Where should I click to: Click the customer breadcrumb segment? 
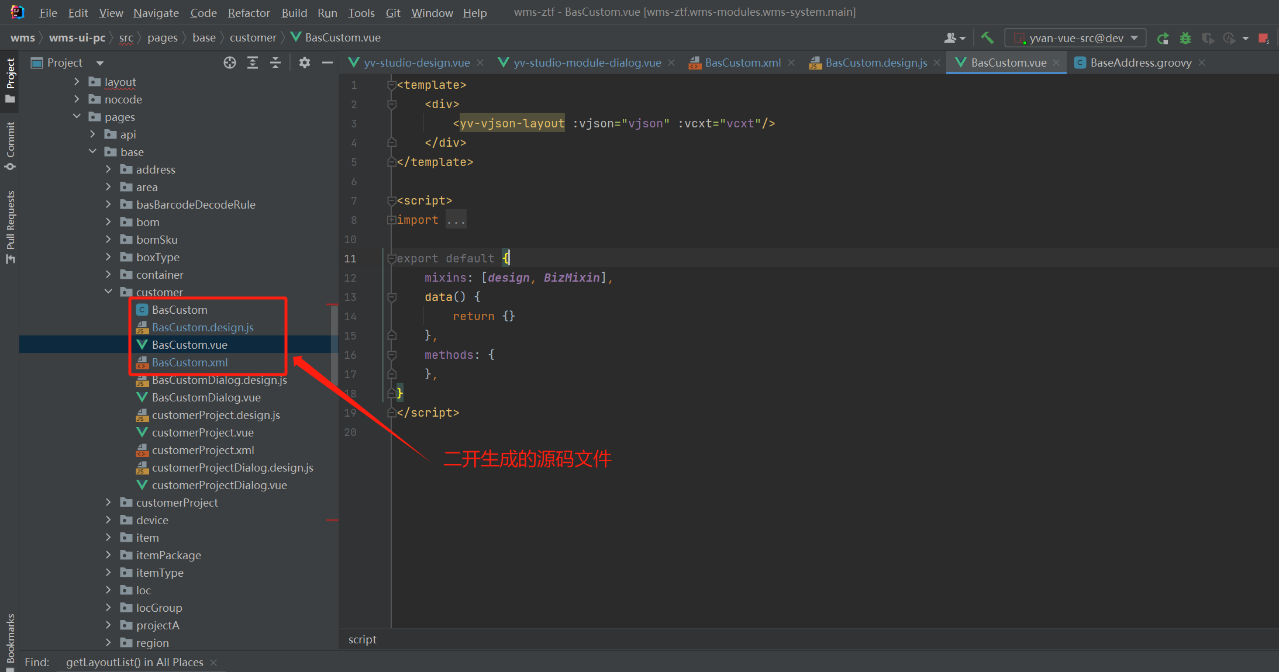tap(253, 38)
